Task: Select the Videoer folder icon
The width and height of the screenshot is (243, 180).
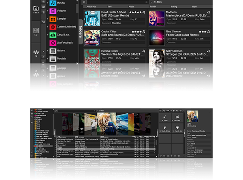Action: coord(53,11)
